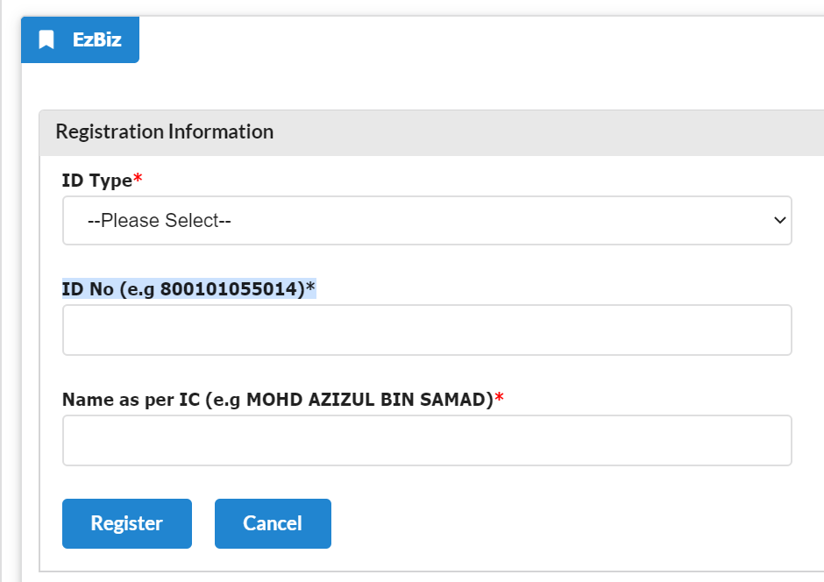The width and height of the screenshot is (824, 582).
Task: Click the red asterisk beside ID Type
Action: tap(138, 178)
